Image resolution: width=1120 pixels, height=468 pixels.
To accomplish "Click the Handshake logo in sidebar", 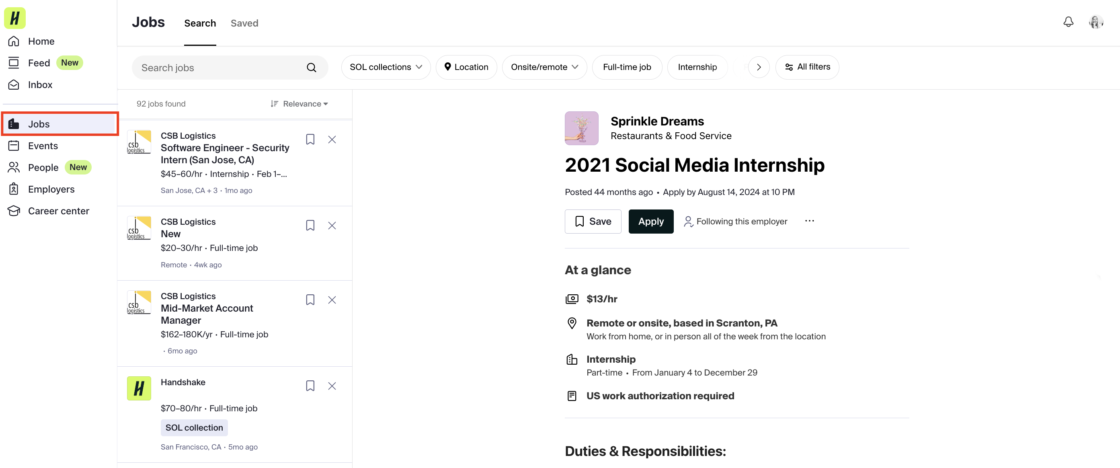I will [15, 18].
